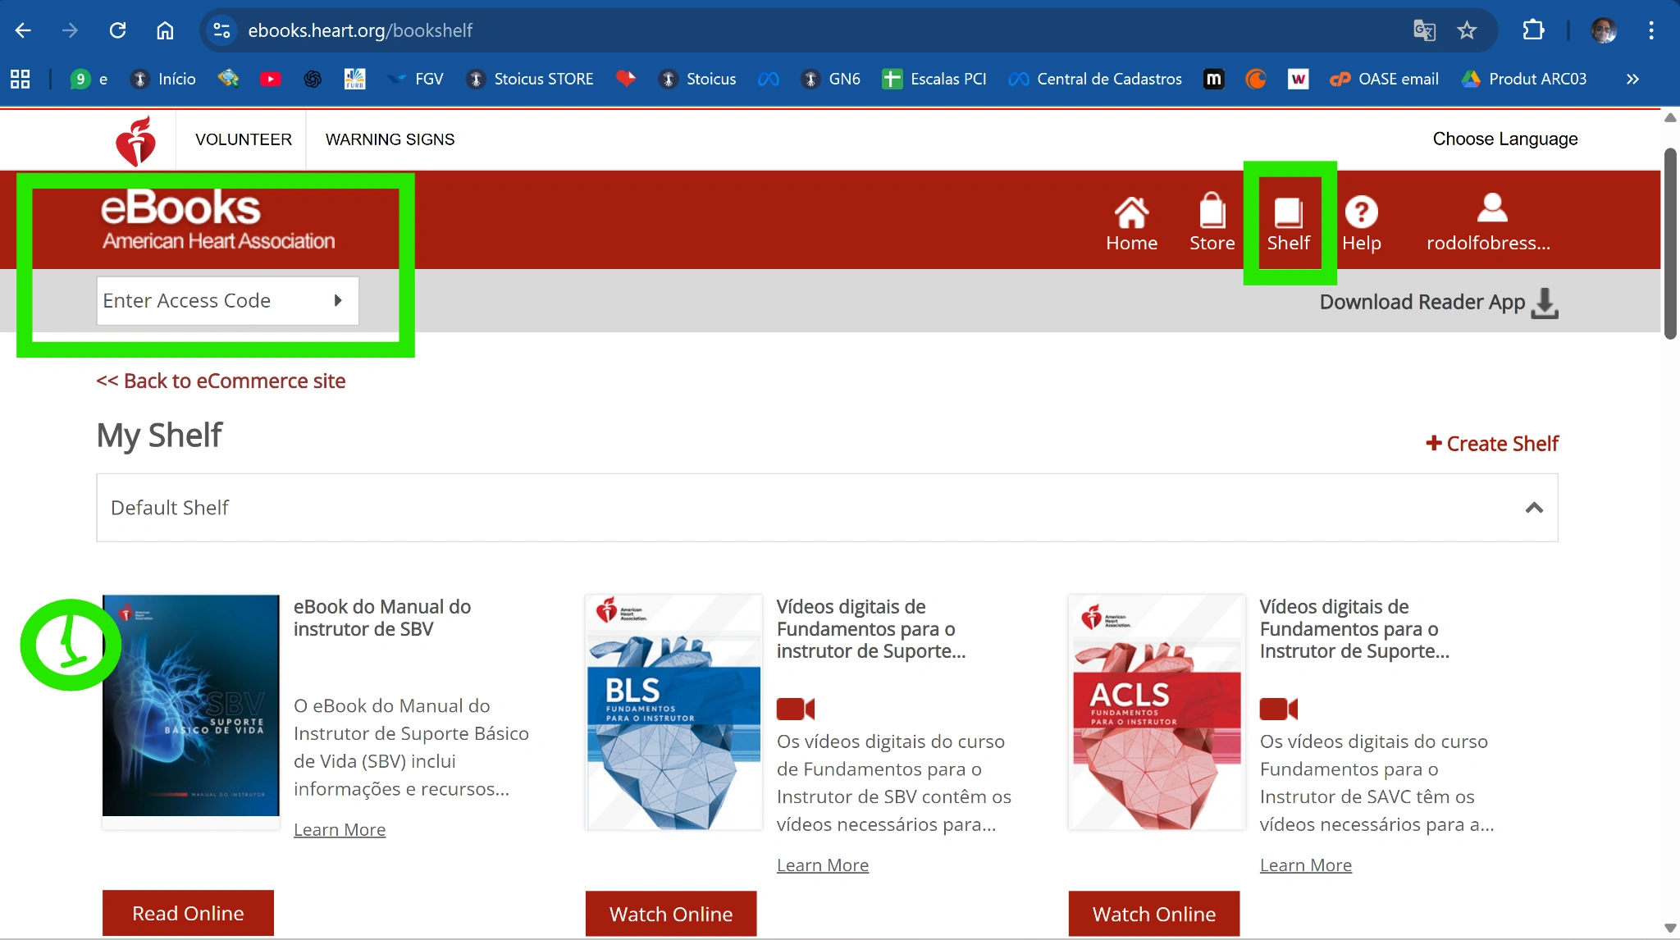Image resolution: width=1680 pixels, height=940 pixels.
Task: Expand hidden bookmarks with the chevron arrow
Action: (x=1632, y=79)
